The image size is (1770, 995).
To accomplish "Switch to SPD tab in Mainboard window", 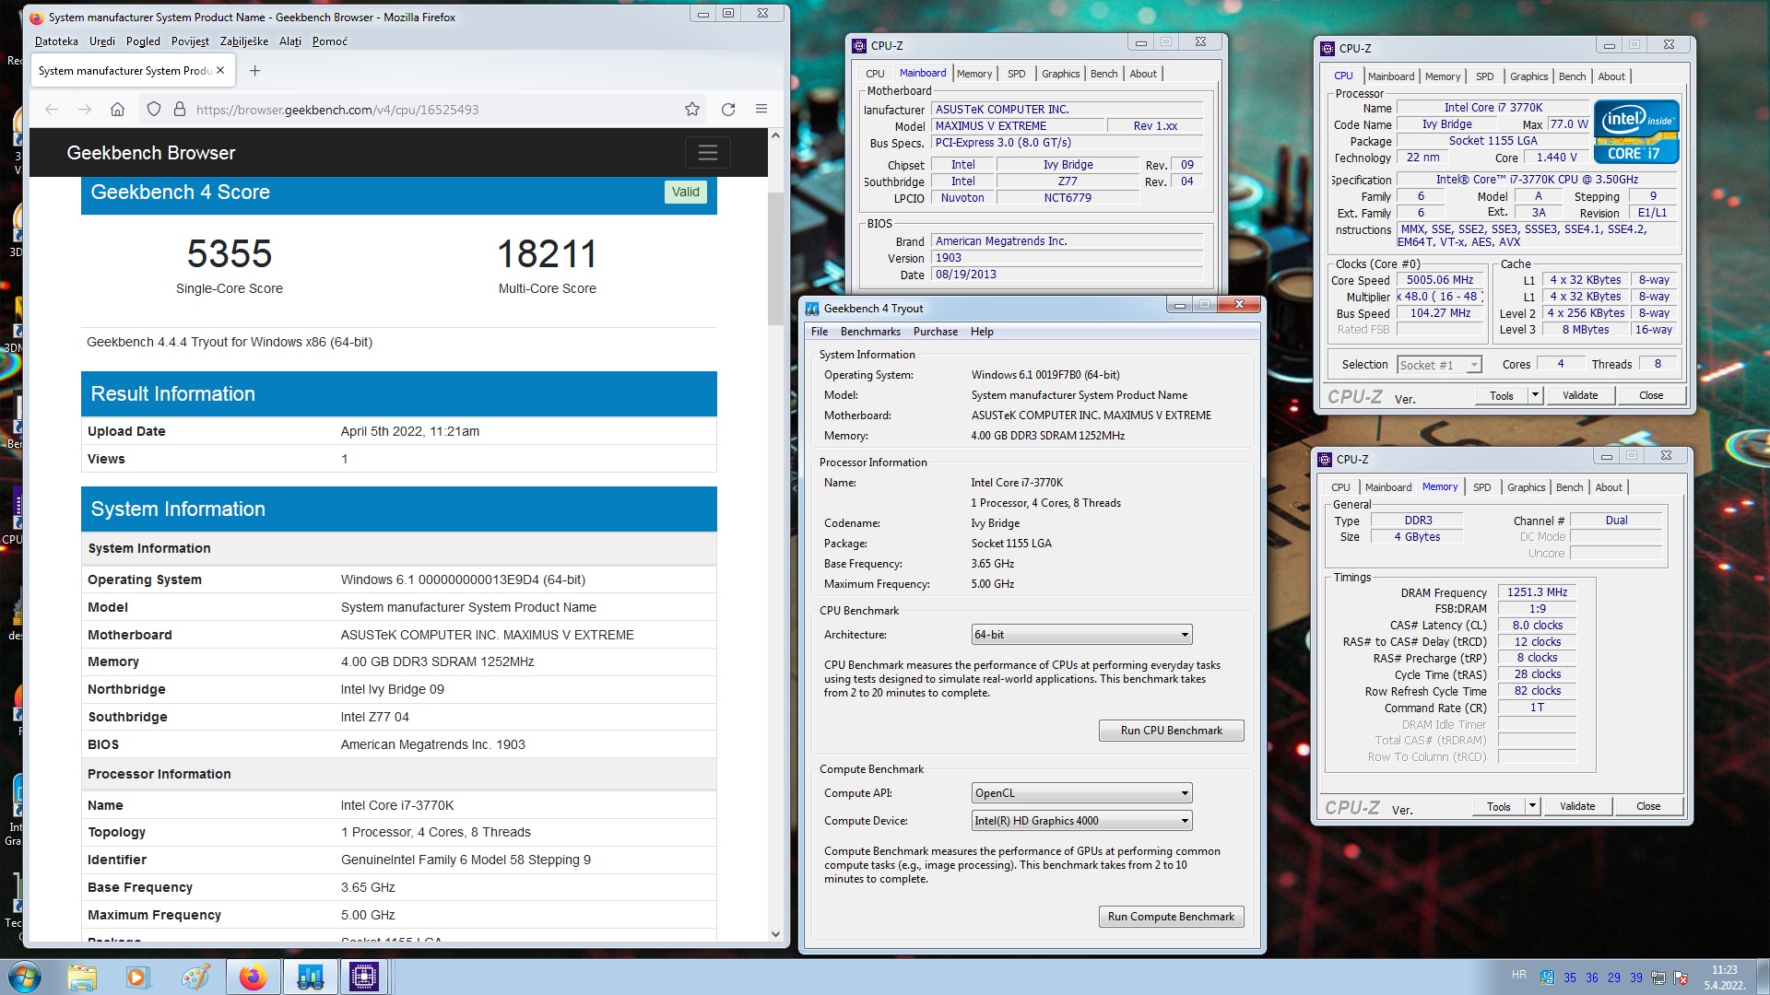I will point(1016,74).
